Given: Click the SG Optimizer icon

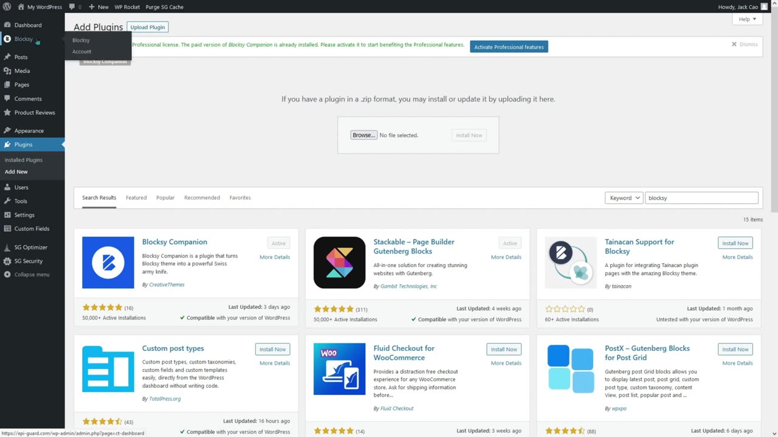Looking at the screenshot, I should coord(7,247).
